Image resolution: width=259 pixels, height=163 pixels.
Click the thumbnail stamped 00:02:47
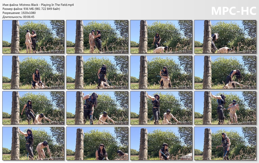161,72
